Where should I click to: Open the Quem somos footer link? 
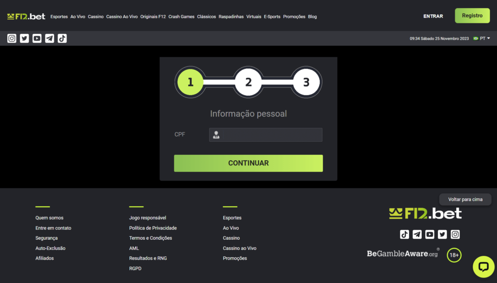click(50, 218)
